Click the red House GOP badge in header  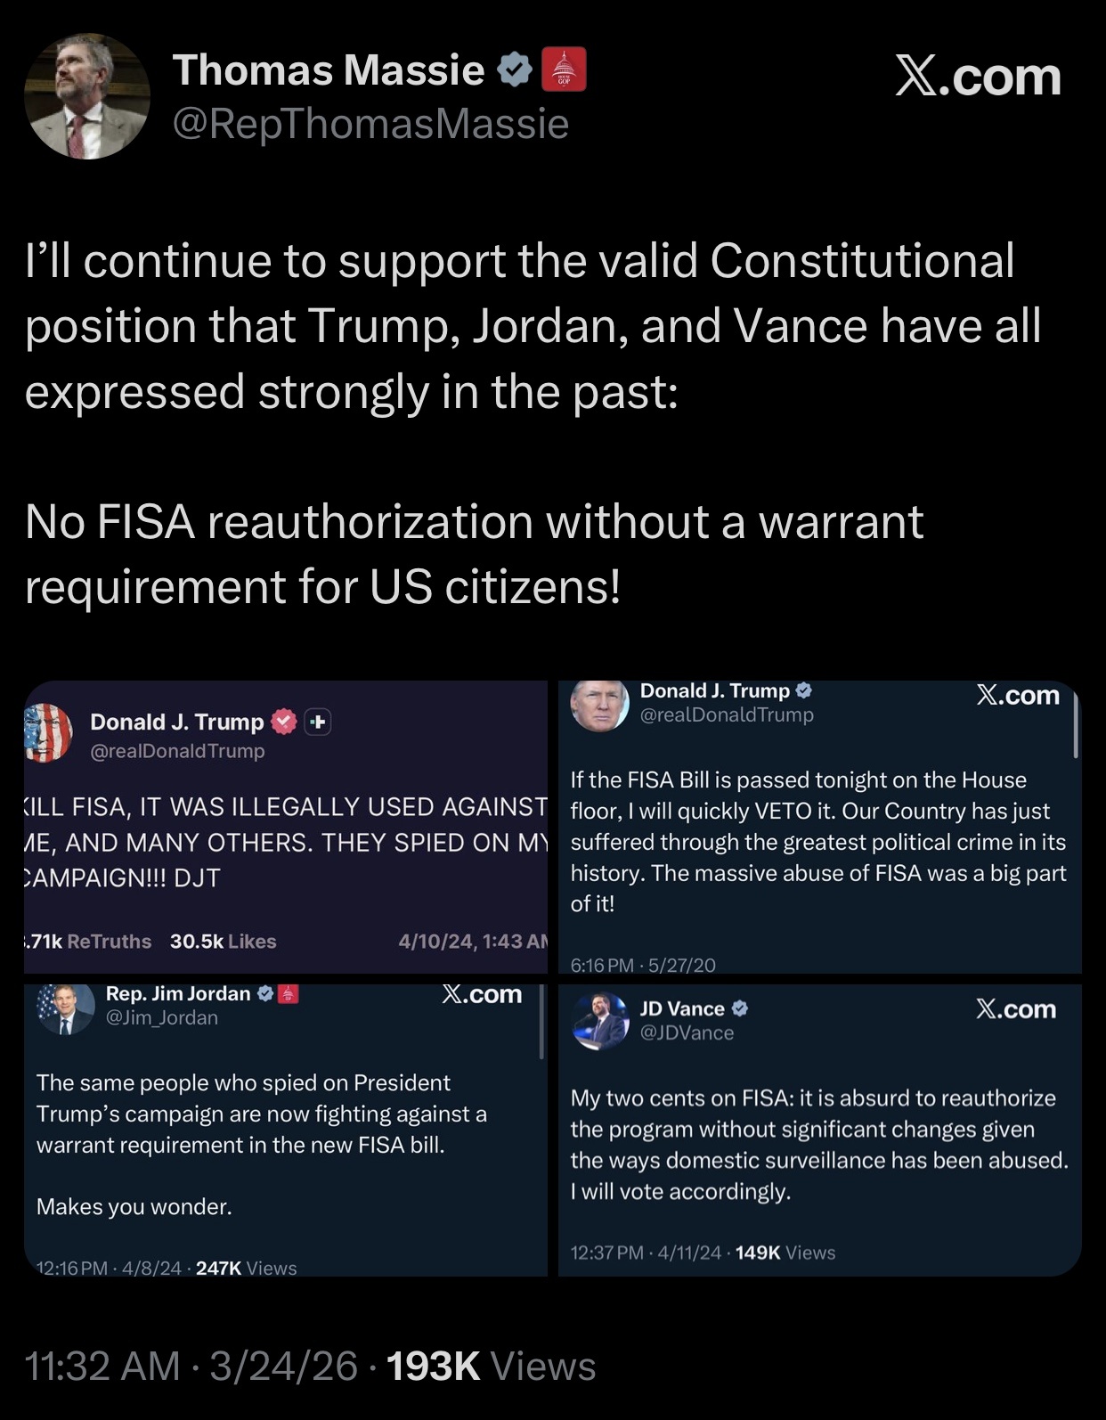pyautogui.click(x=564, y=69)
